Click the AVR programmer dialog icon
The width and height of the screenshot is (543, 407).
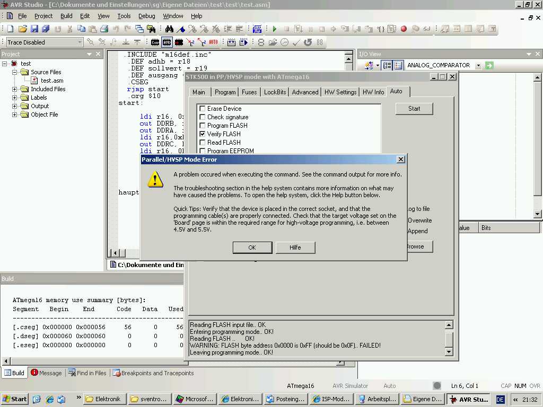pos(167,42)
